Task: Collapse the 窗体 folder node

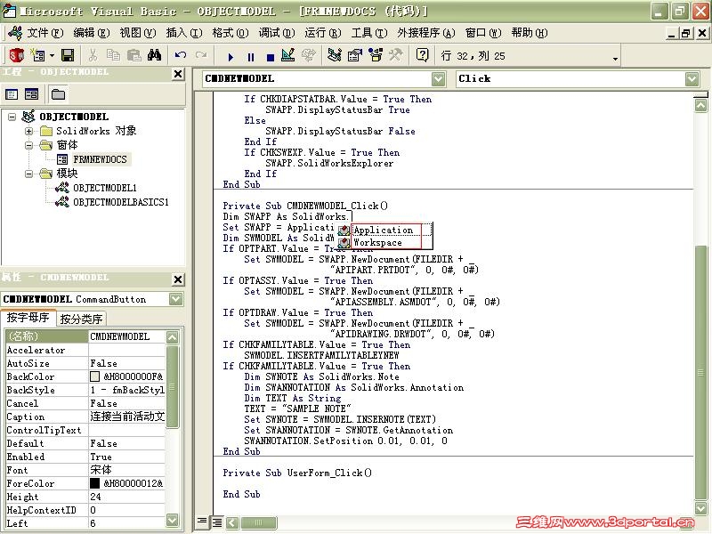Action: click(x=29, y=145)
